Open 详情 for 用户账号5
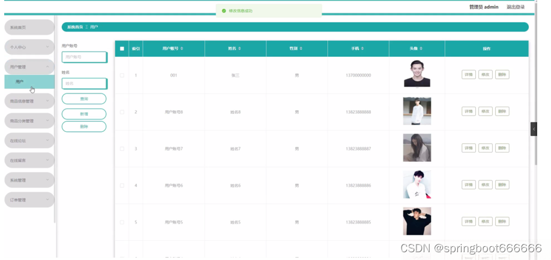Viewport: 551px width, 260px height. tap(468, 222)
